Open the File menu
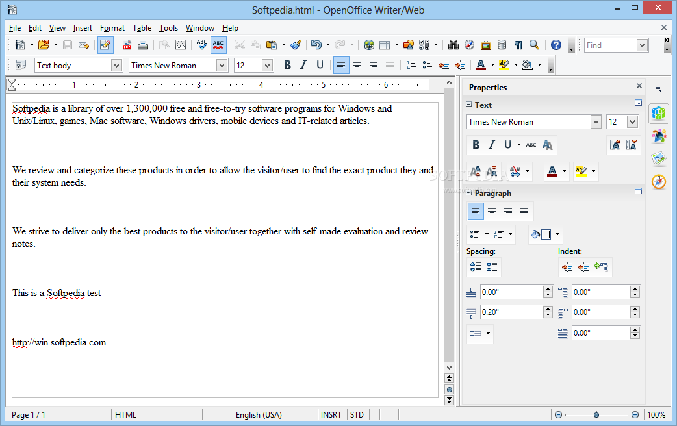 (x=15, y=28)
